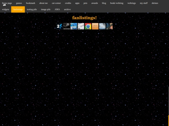Open the bookmark page
169x126 pixels.
(31, 3)
